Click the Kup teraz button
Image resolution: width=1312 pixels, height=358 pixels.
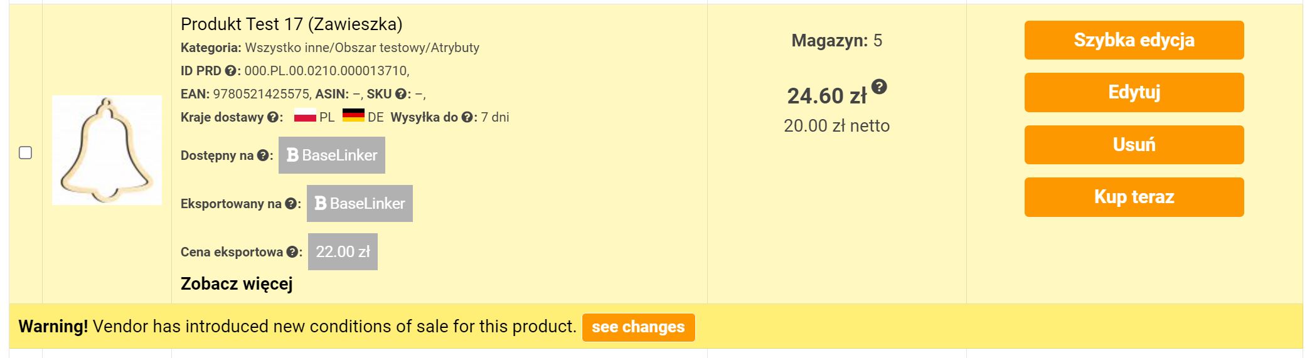pyautogui.click(x=1134, y=197)
